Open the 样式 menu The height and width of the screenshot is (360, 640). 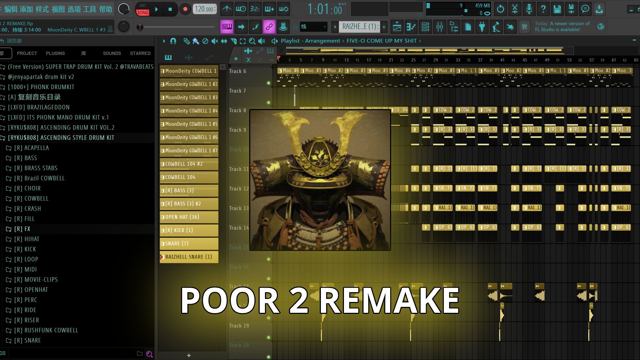pyautogui.click(x=42, y=9)
